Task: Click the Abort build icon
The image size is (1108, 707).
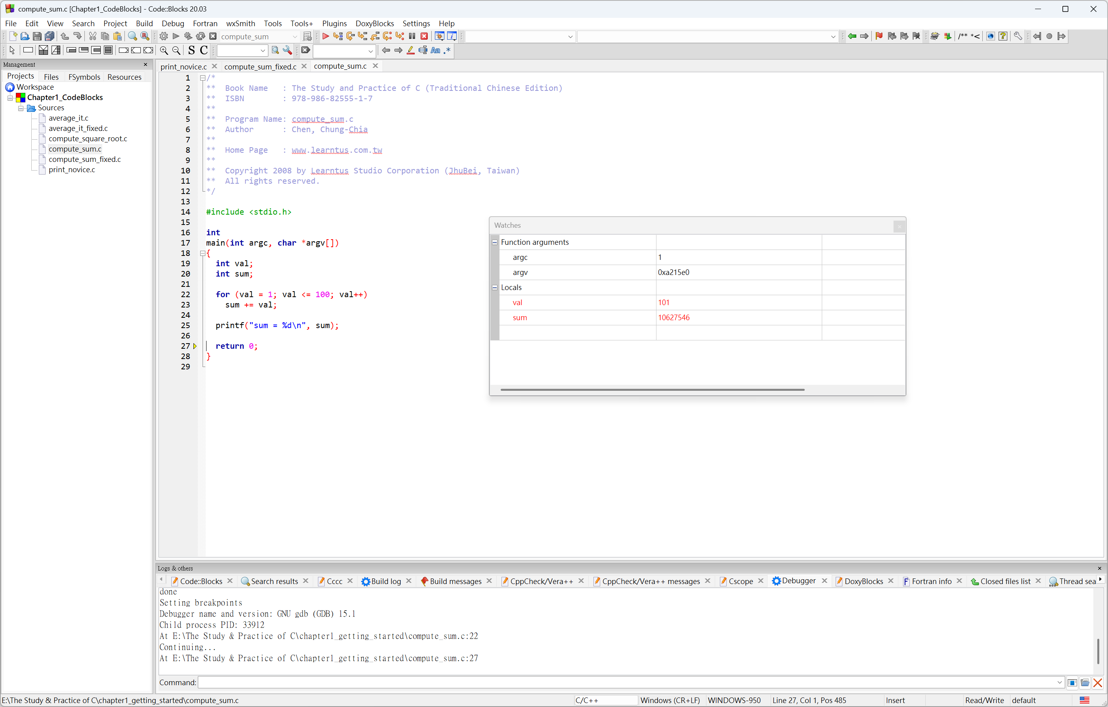Action: click(213, 37)
